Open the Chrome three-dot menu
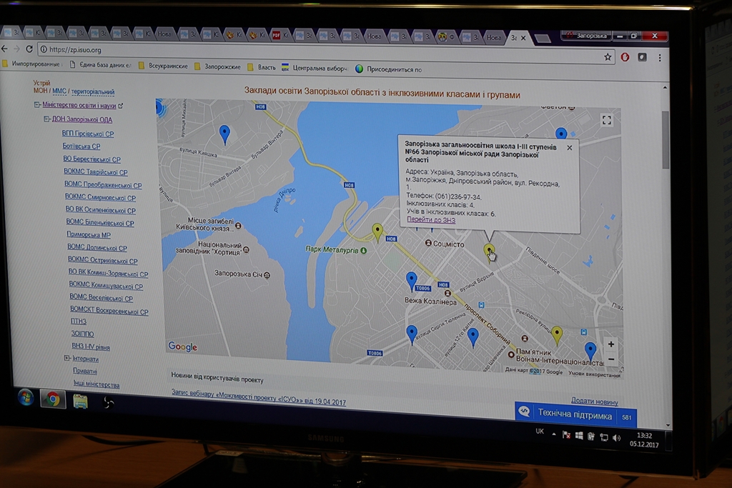 coord(660,57)
